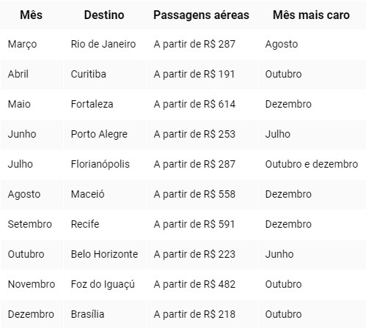Select the Belo Horizonte cell
Screen dimensions: 366x328
point(104,254)
